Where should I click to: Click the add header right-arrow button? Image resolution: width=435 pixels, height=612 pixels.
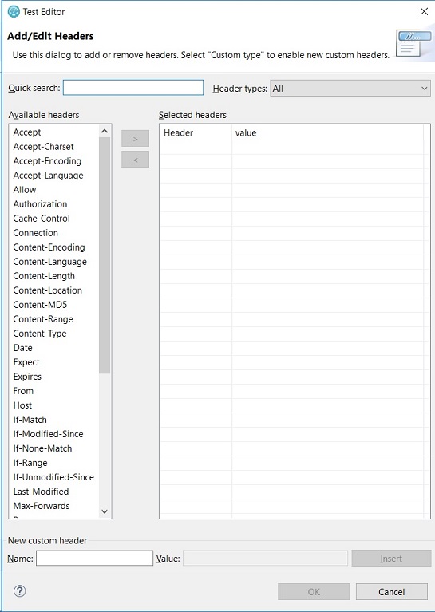click(x=135, y=139)
